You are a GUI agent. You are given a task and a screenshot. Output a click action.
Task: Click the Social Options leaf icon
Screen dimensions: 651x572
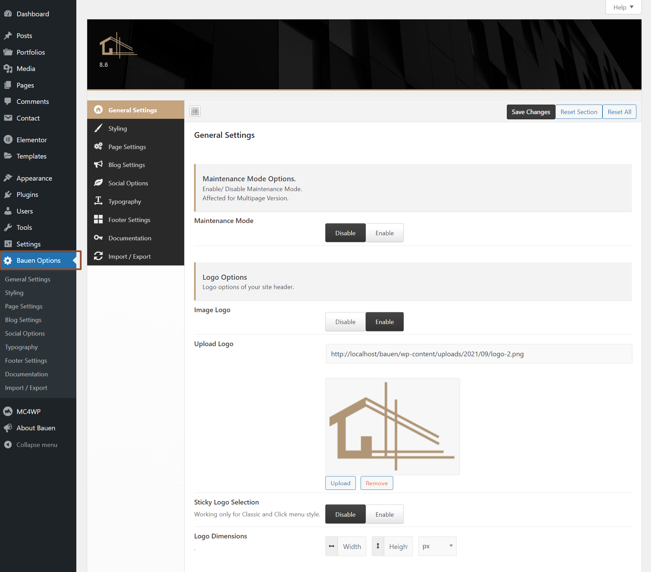(x=98, y=183)
